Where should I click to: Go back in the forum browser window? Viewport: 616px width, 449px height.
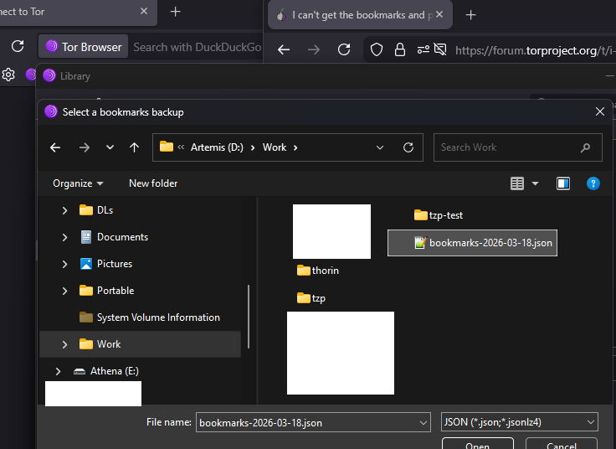pyautogui.click(x=284, y=49)
